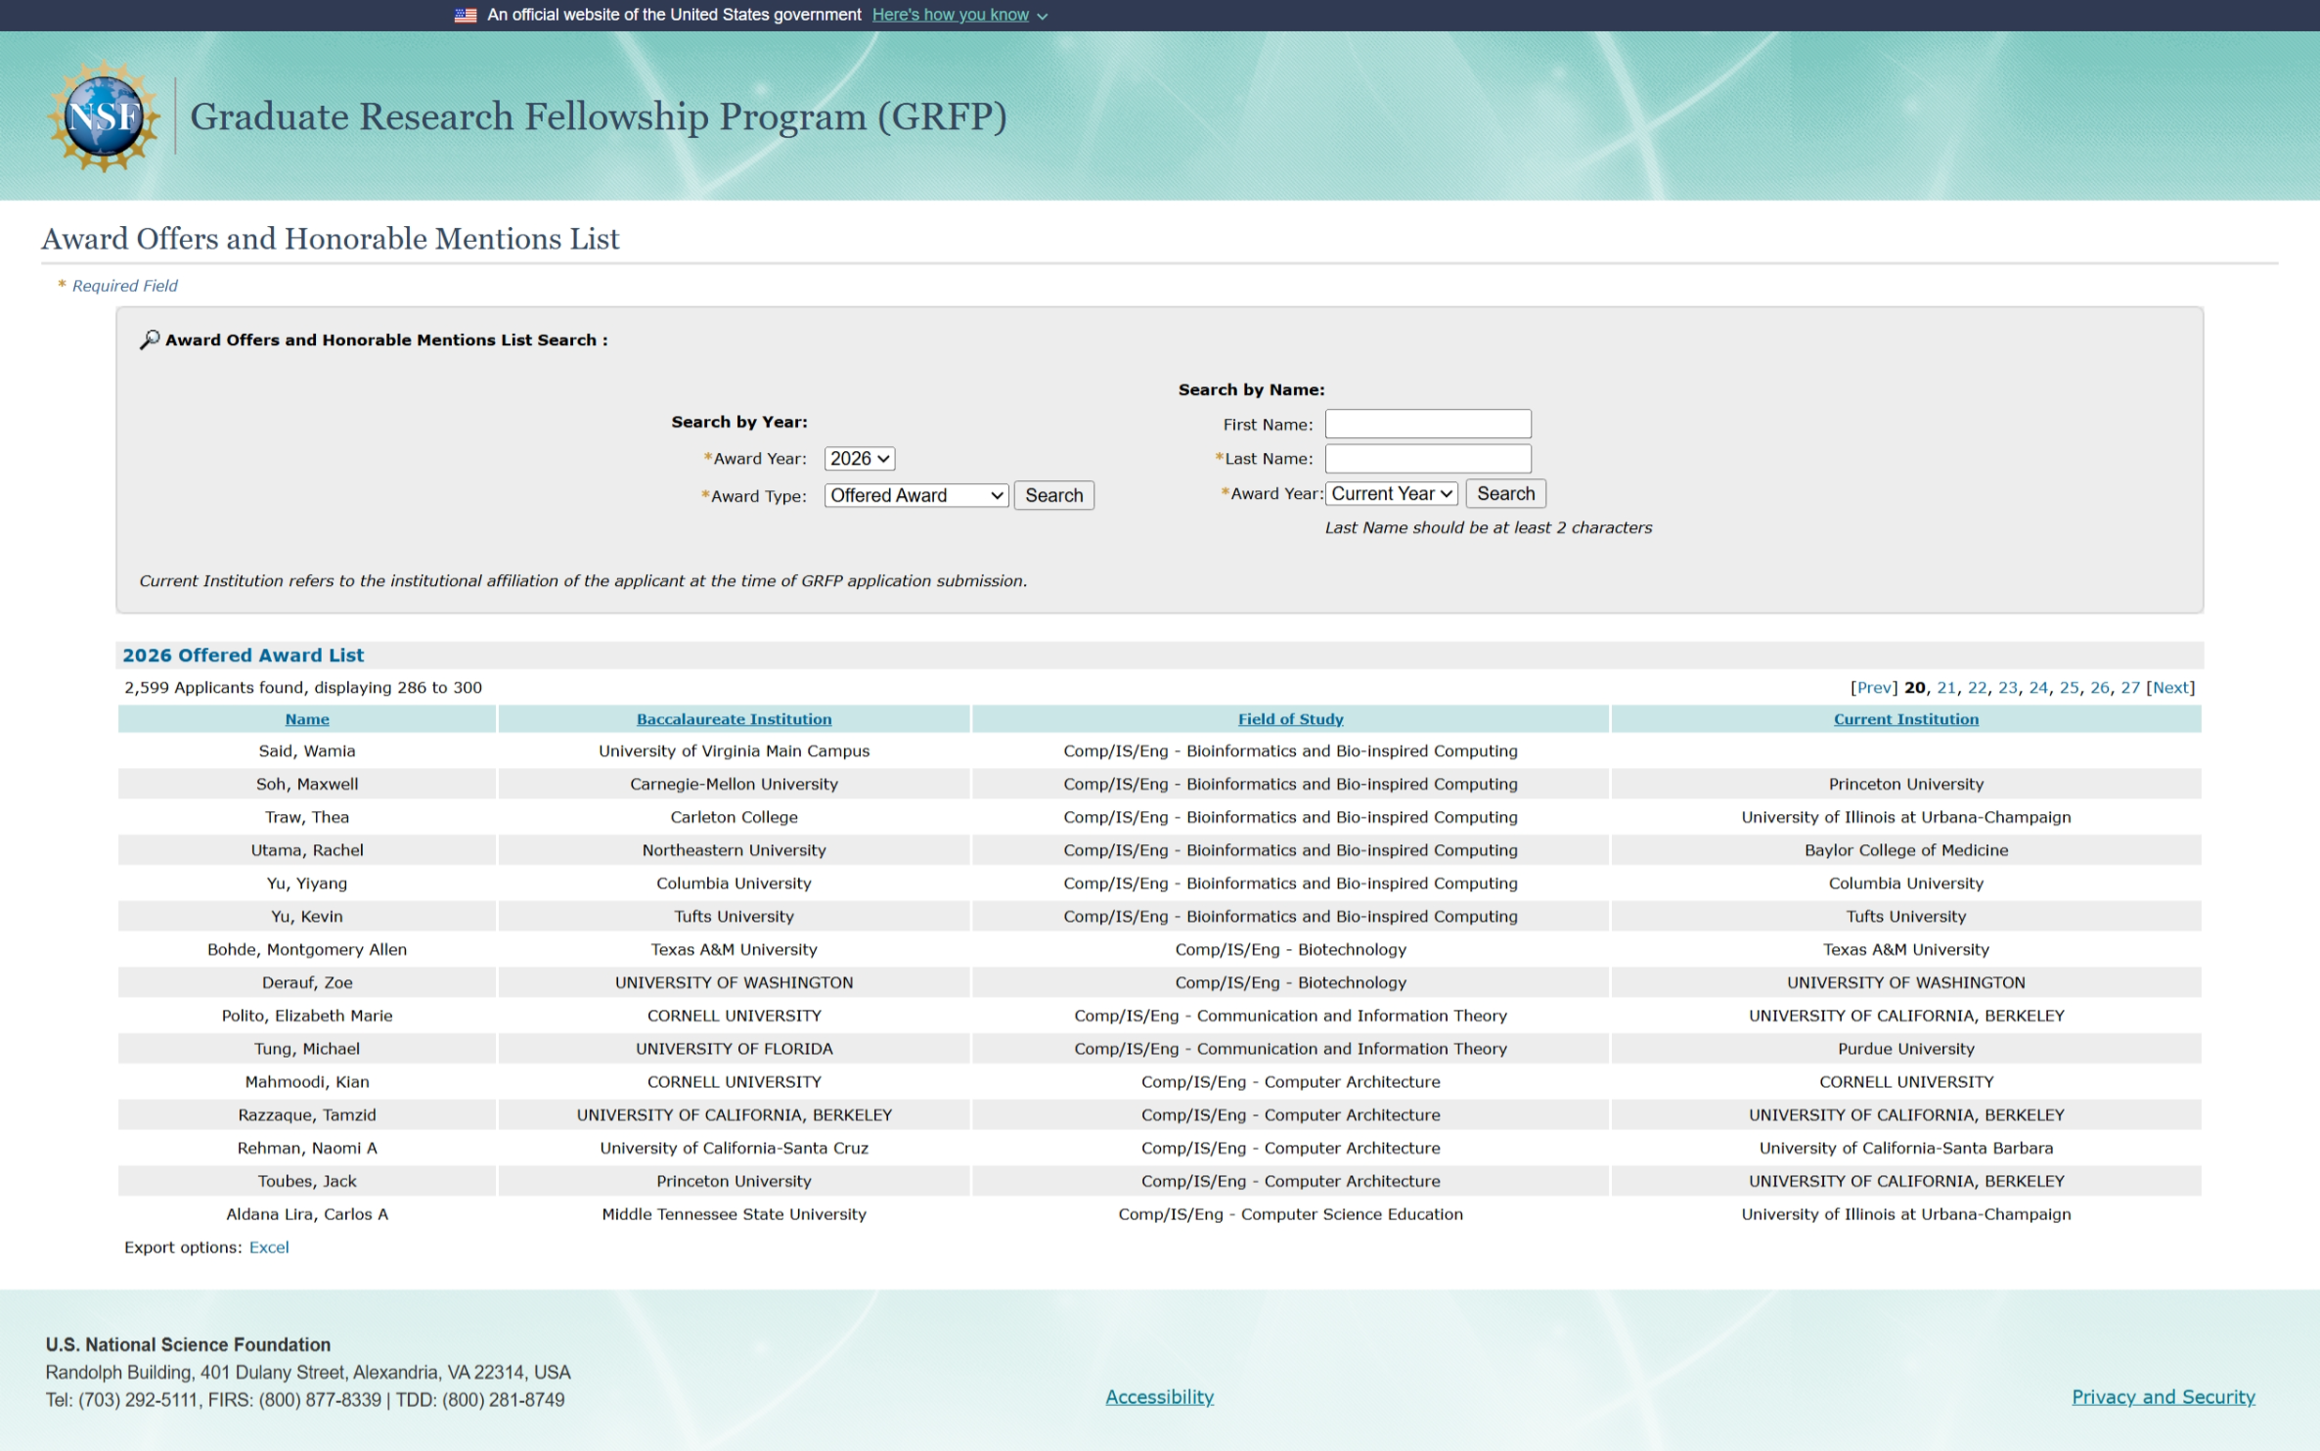The width and height of the screenshot is (2320, 1451).
Task: Click 'Purdue University' cell
Action: pyautogui.click(x=1905, y=1050)
